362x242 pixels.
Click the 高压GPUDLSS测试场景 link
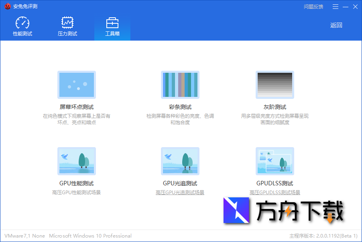point(275,192)
